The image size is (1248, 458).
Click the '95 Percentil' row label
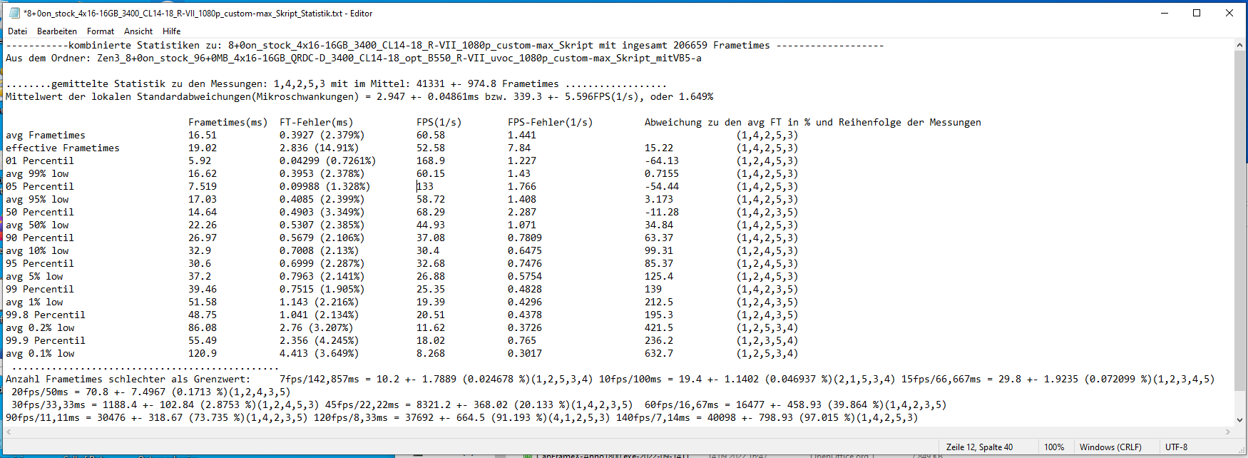(40, 264)
